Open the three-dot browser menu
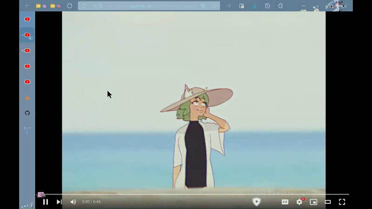The image size is (372, 209). coord(304,6)
